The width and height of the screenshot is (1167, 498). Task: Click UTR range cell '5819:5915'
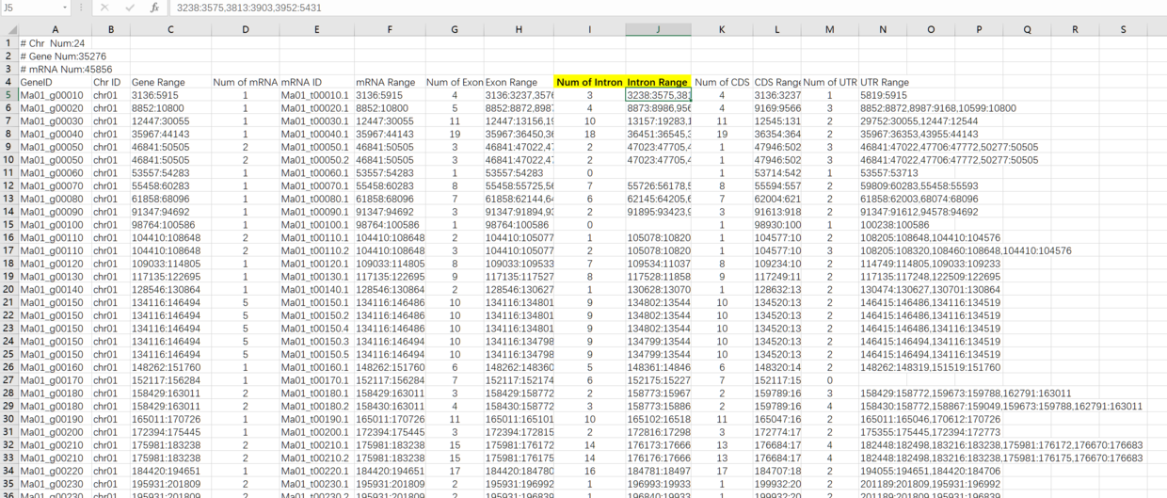pos(884,95)
